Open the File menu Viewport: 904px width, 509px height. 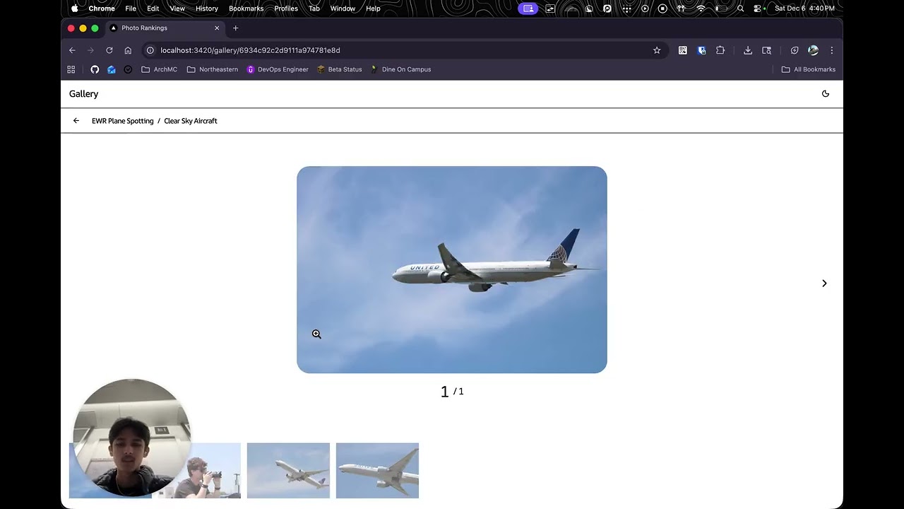click(x=131, y=8)
